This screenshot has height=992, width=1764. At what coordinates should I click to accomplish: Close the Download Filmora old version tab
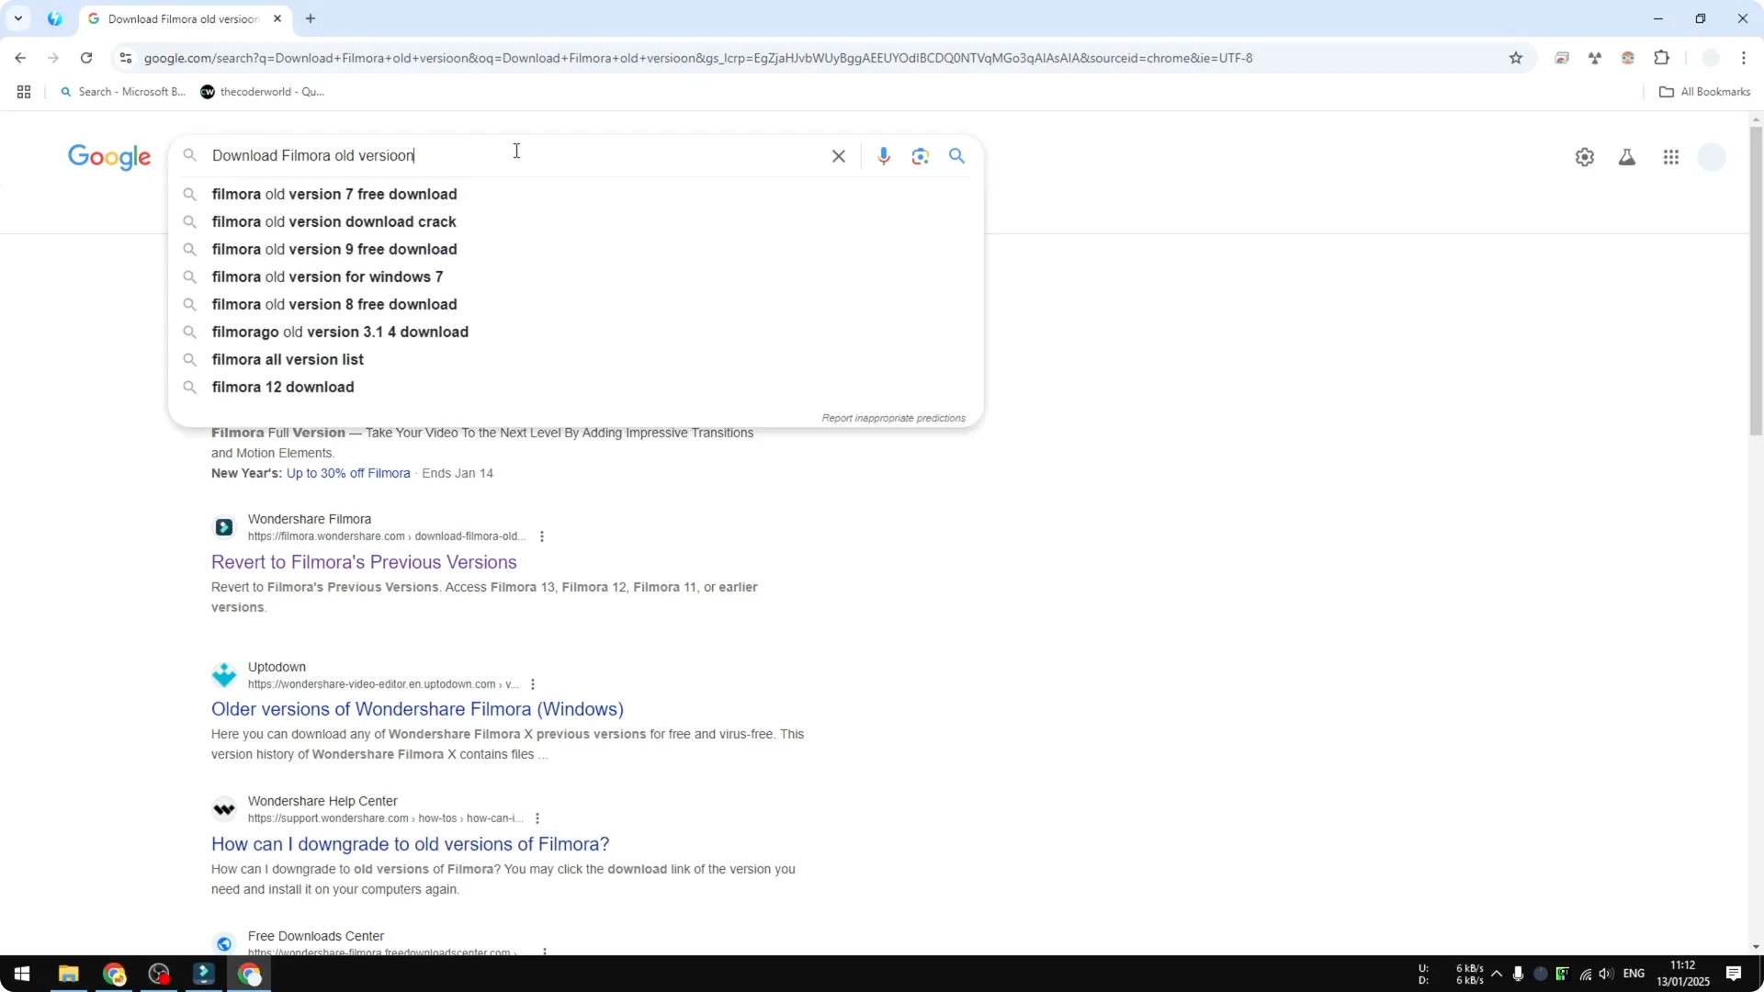coord(277,18)
